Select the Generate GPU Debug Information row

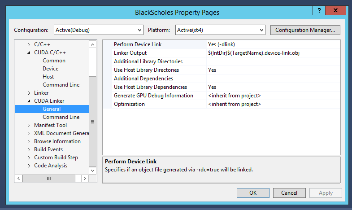point(153,96)
